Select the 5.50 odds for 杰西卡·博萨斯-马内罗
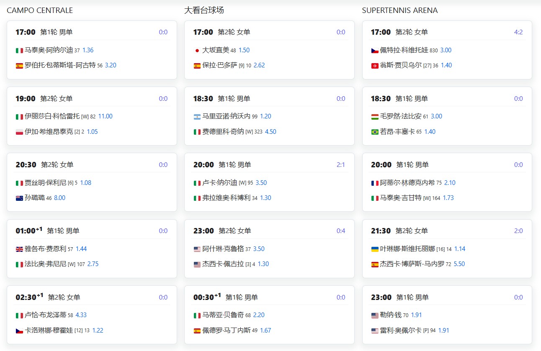Image resolution: width=541 pixels, height=351 pixels. 459,264
